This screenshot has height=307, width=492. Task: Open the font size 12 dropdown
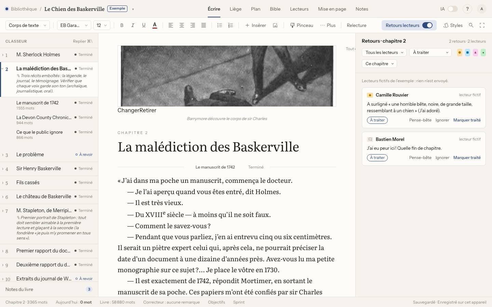[x=102, y=25]
